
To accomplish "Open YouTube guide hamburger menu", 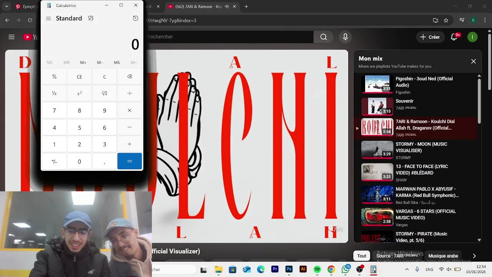I will point(12,37).
